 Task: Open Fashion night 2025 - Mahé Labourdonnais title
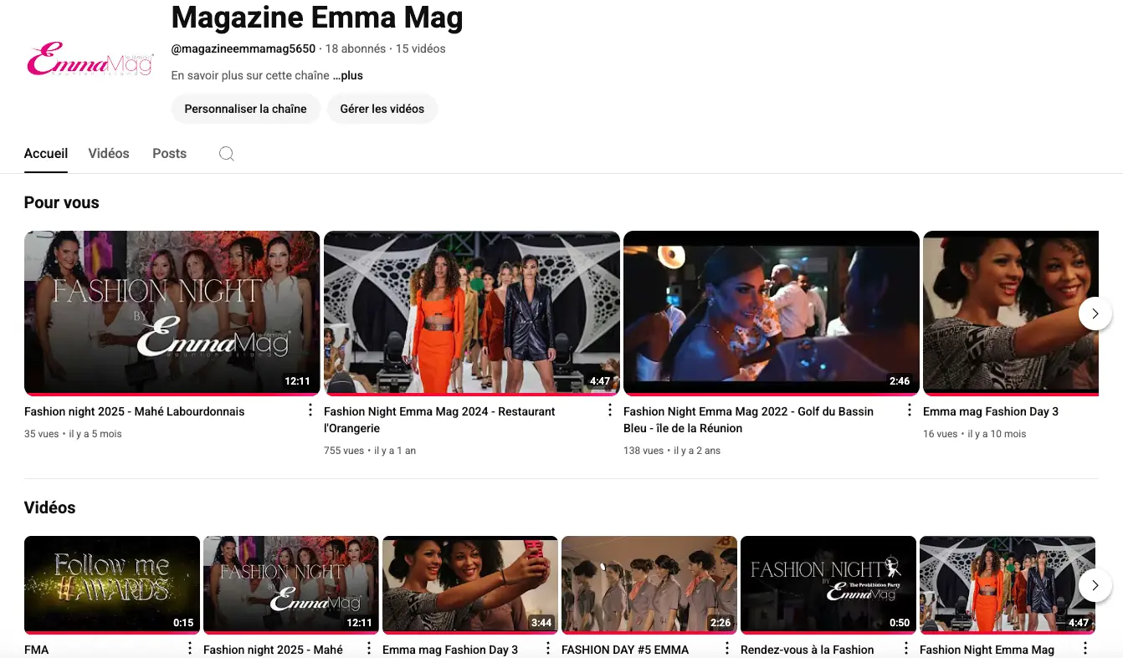[135, 411]
